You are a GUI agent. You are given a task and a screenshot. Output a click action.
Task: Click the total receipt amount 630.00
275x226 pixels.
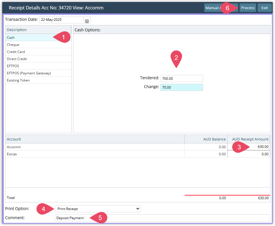pyautogui.click(x=263, y=198)
